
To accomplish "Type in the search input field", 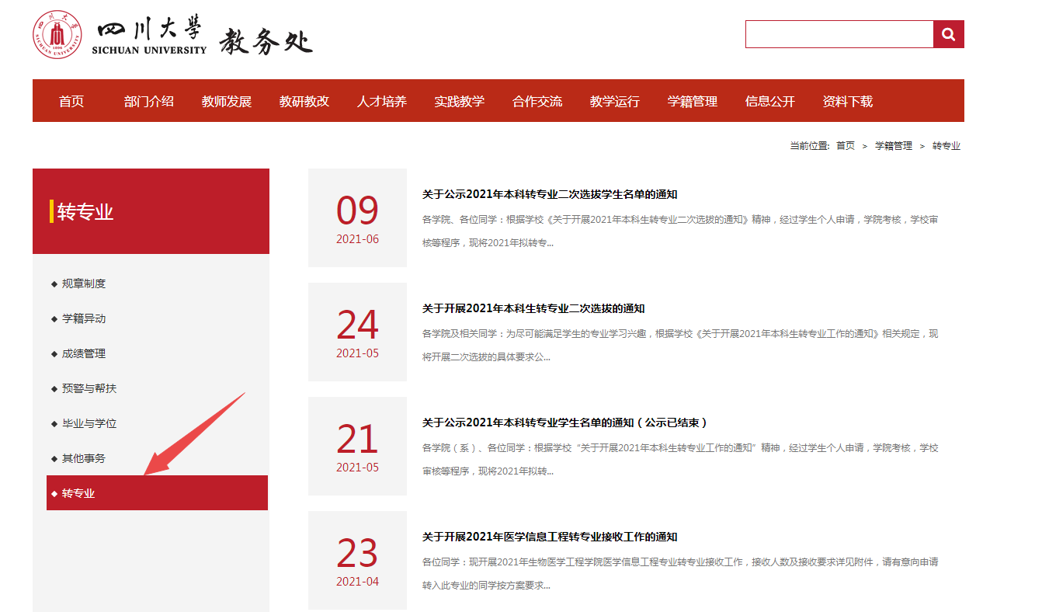I will 839,34.
